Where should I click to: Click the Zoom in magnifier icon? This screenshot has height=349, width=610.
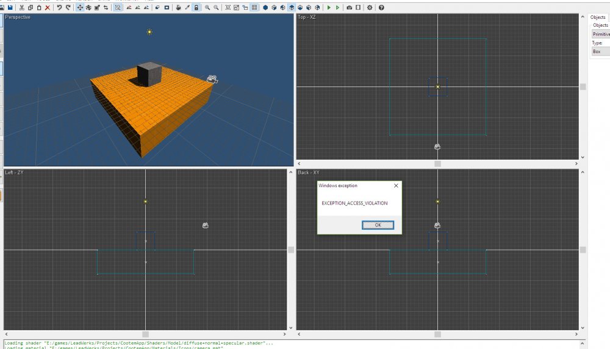pyautogui.click(x=207, y=7)
